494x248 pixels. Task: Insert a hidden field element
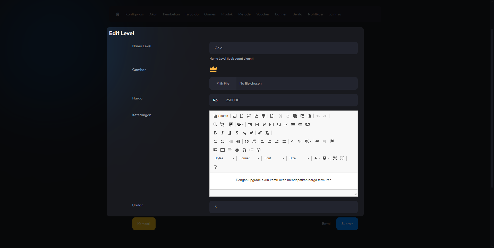pos(308,124)
